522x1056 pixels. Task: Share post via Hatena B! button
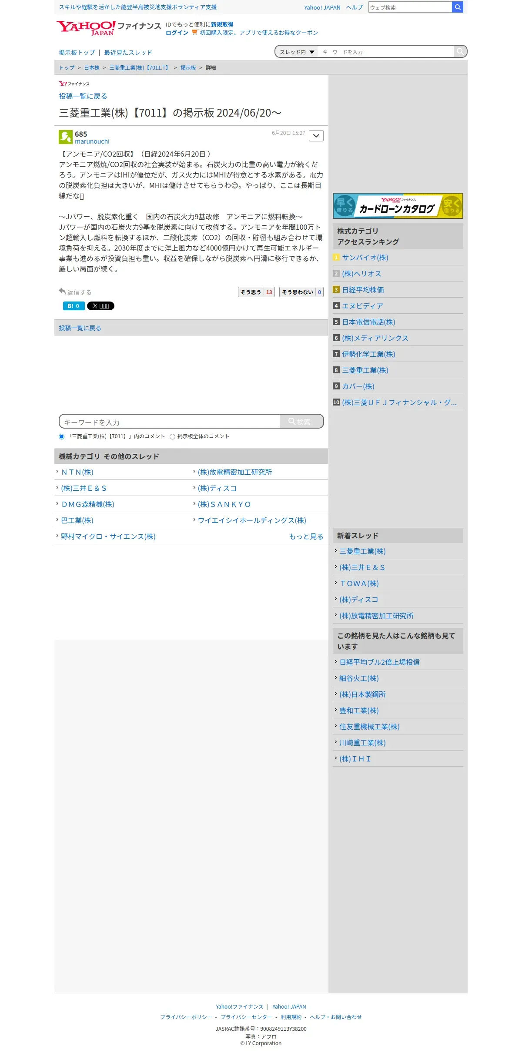pos(74,306)
